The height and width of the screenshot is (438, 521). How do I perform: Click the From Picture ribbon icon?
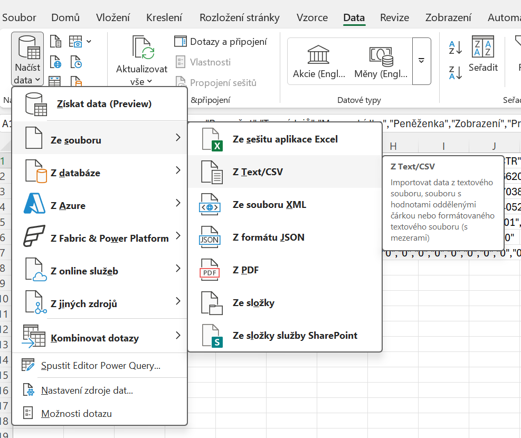75,42
